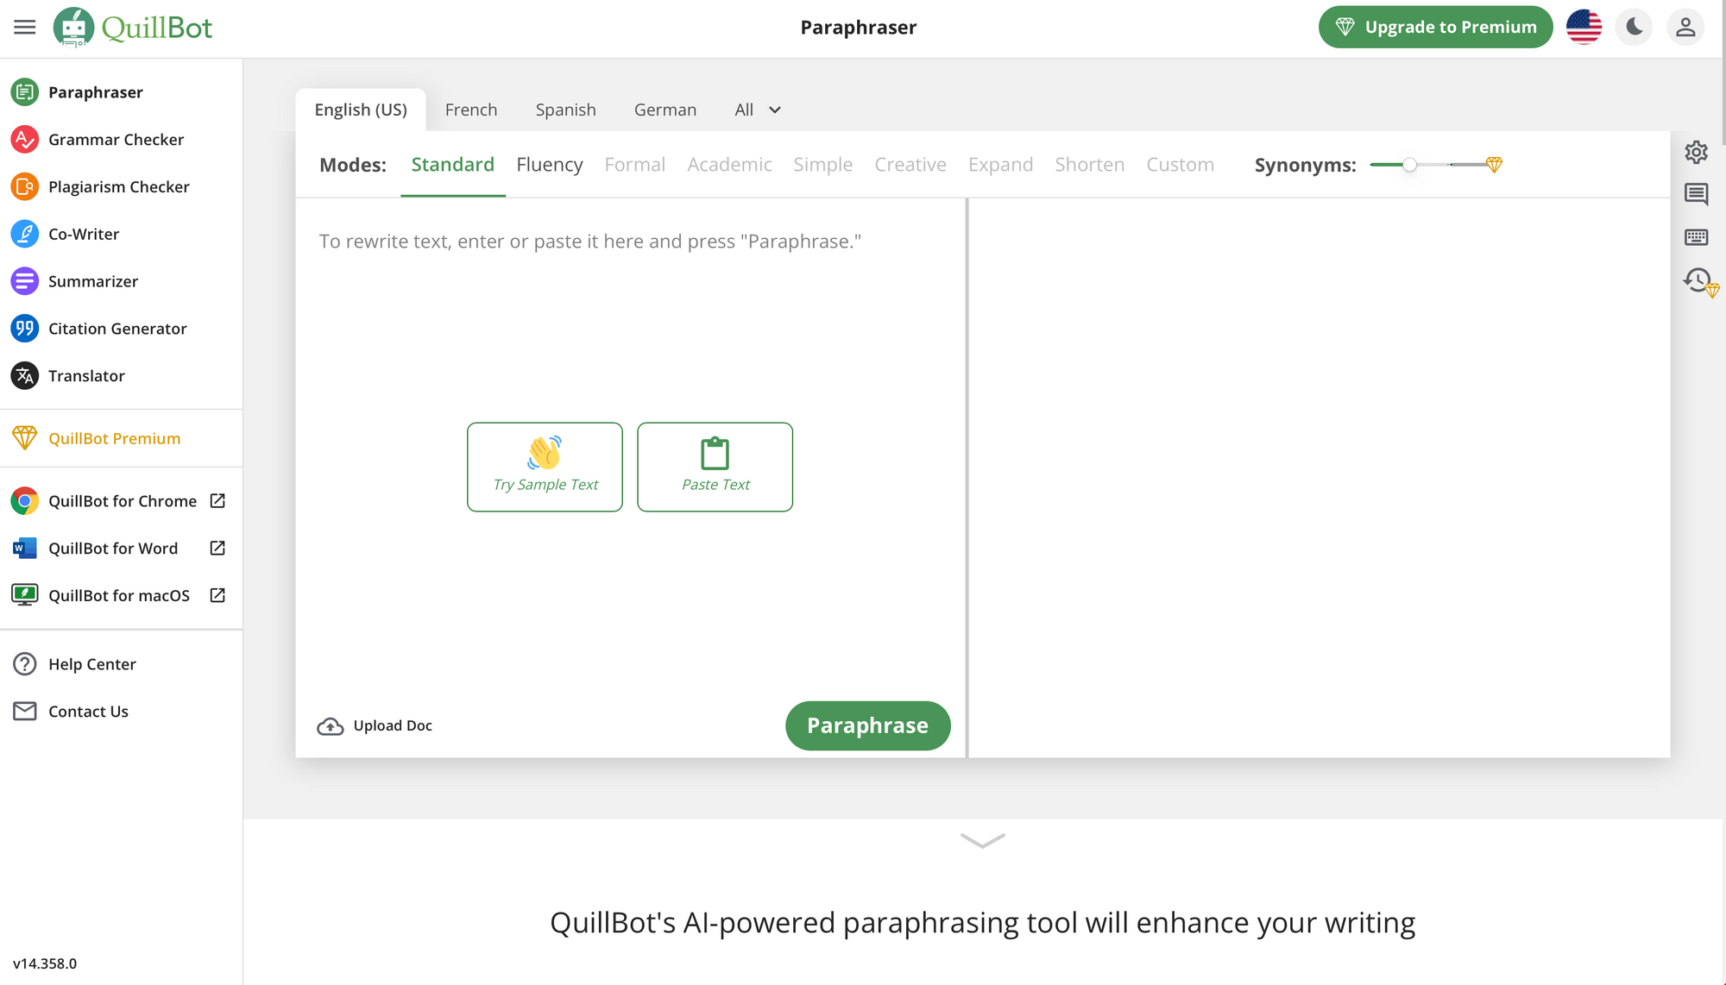Open the history panel on the right edge

1697,280
